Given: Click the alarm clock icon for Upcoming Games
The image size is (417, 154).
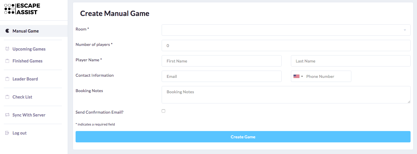Looking at the screenshot, I should click(x=8, y=49).
